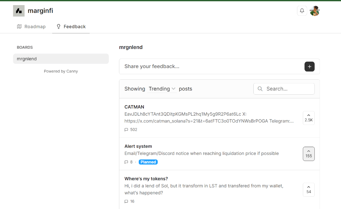Click the search magnifier icon
The image size is (341, 209).
pos(260,89)
